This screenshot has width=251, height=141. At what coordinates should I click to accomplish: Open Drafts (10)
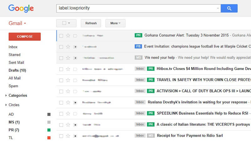17,70
